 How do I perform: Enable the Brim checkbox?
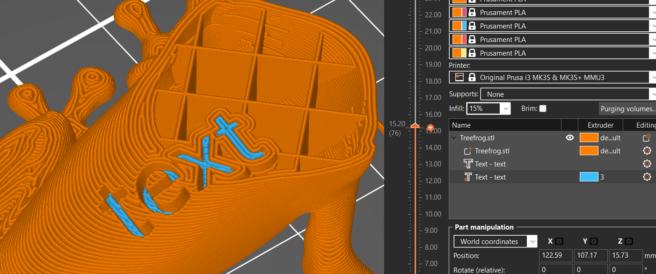click(x=542, y=108)
